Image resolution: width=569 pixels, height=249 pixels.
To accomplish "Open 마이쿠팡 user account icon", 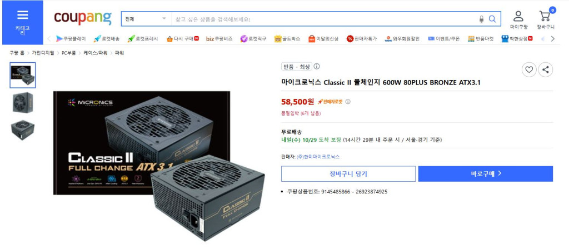I will click(x=518, y=19).
